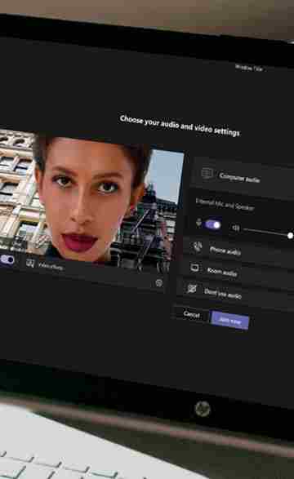
Task: Click the Computer audio monitor icon
Action: (x=207, y=173)
